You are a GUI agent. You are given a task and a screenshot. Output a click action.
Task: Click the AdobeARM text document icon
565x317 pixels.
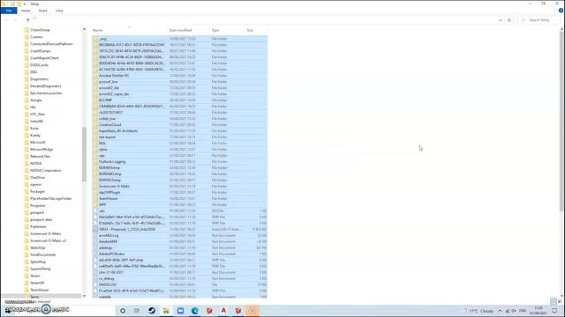coord(95,241)
